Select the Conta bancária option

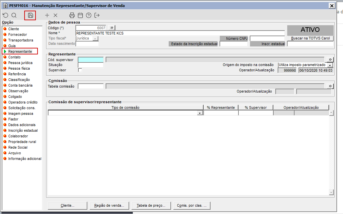tap(20, 85)
